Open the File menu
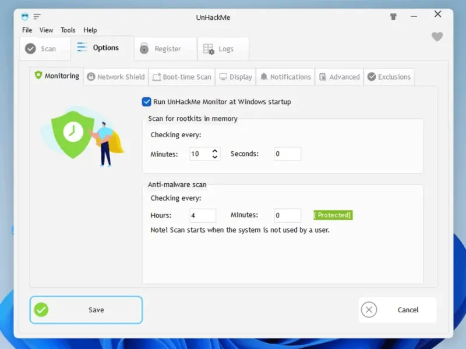The width and height of the screenshot is (466, 349). point(27,30)
